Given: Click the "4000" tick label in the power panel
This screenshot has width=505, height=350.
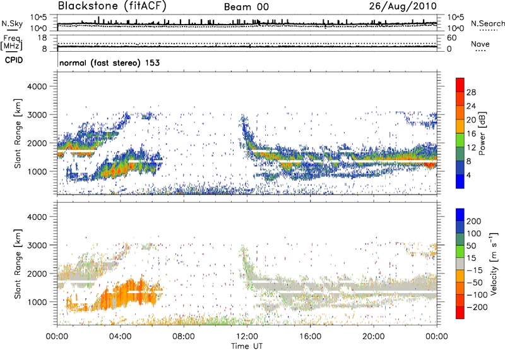Looking at the screenshot, I should tap(37, 87).
